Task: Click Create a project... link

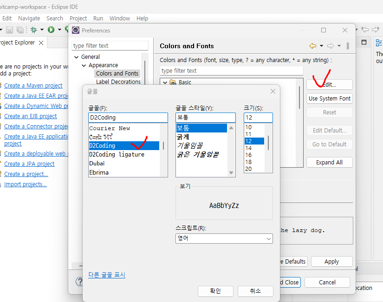Action: [x=26, y=174]
